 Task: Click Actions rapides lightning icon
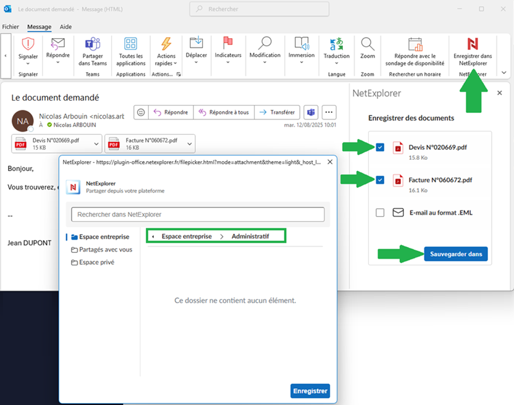[166, 44]
